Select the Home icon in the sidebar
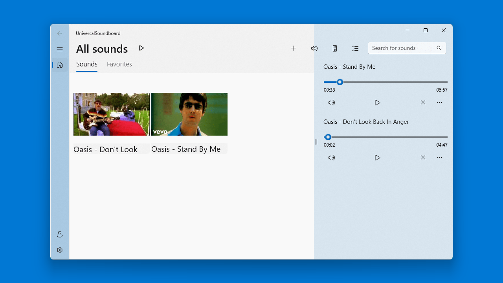Image resolution: width=503 pixels, height=283 pixels. 60,65
